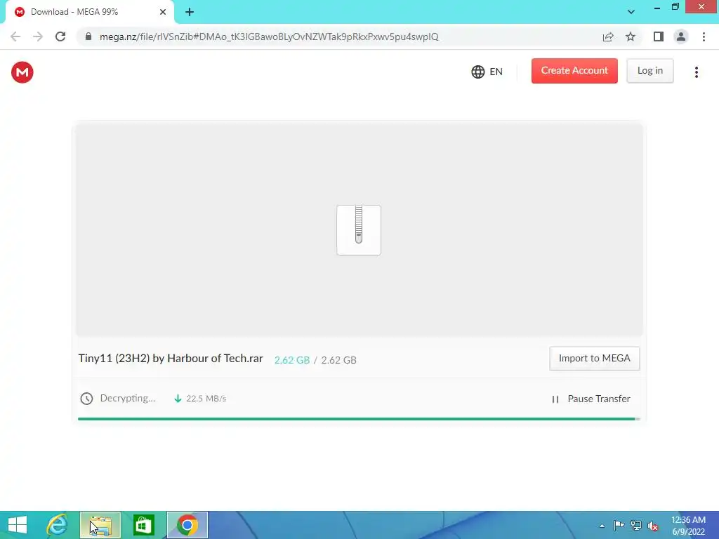Pause the transfer
The width and height of the screenshot is (719, 539).
click(x=591, y=399)
